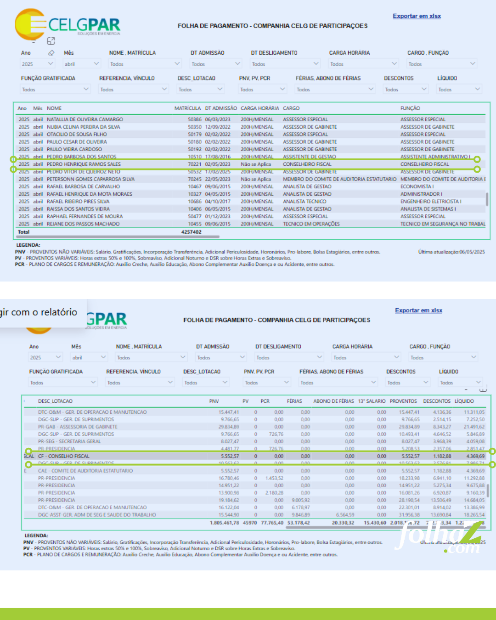Click the lower Exportar em xlsx link
This screenshot has width=496, height=620.
click(418, 310)
